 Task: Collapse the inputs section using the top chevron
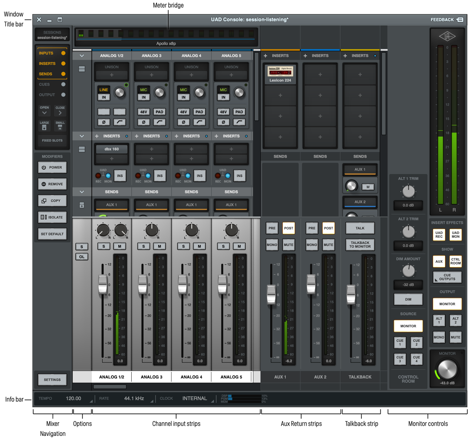pos(82,55)
